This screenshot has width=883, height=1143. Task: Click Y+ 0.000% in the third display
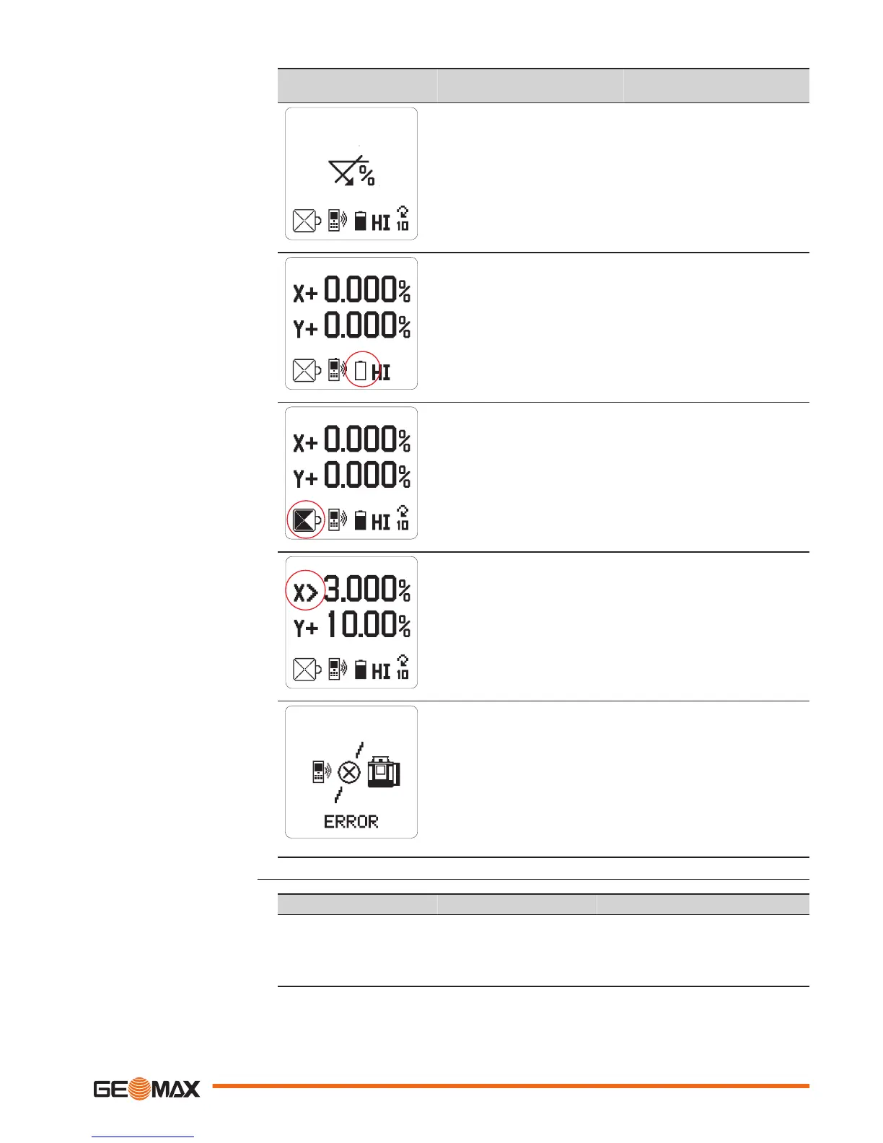[x=352, y=475]
